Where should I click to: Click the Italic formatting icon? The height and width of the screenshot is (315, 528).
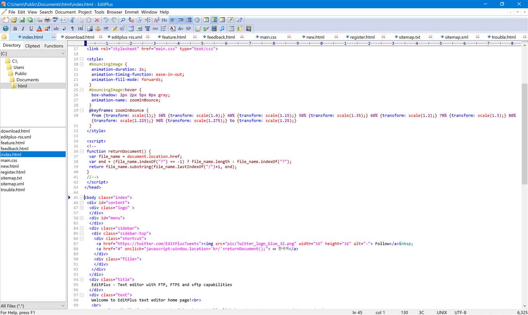pyautogui.click(x=23, y=29)
